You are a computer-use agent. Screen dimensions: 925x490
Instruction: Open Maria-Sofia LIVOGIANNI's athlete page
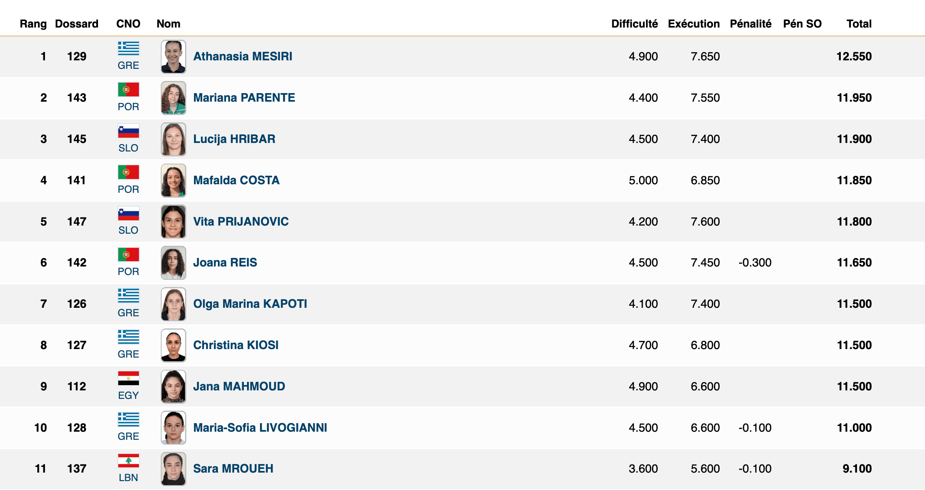[x=260, y=428]
